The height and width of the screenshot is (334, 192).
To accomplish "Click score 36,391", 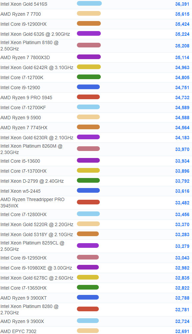I will click(x=182, y=4).
